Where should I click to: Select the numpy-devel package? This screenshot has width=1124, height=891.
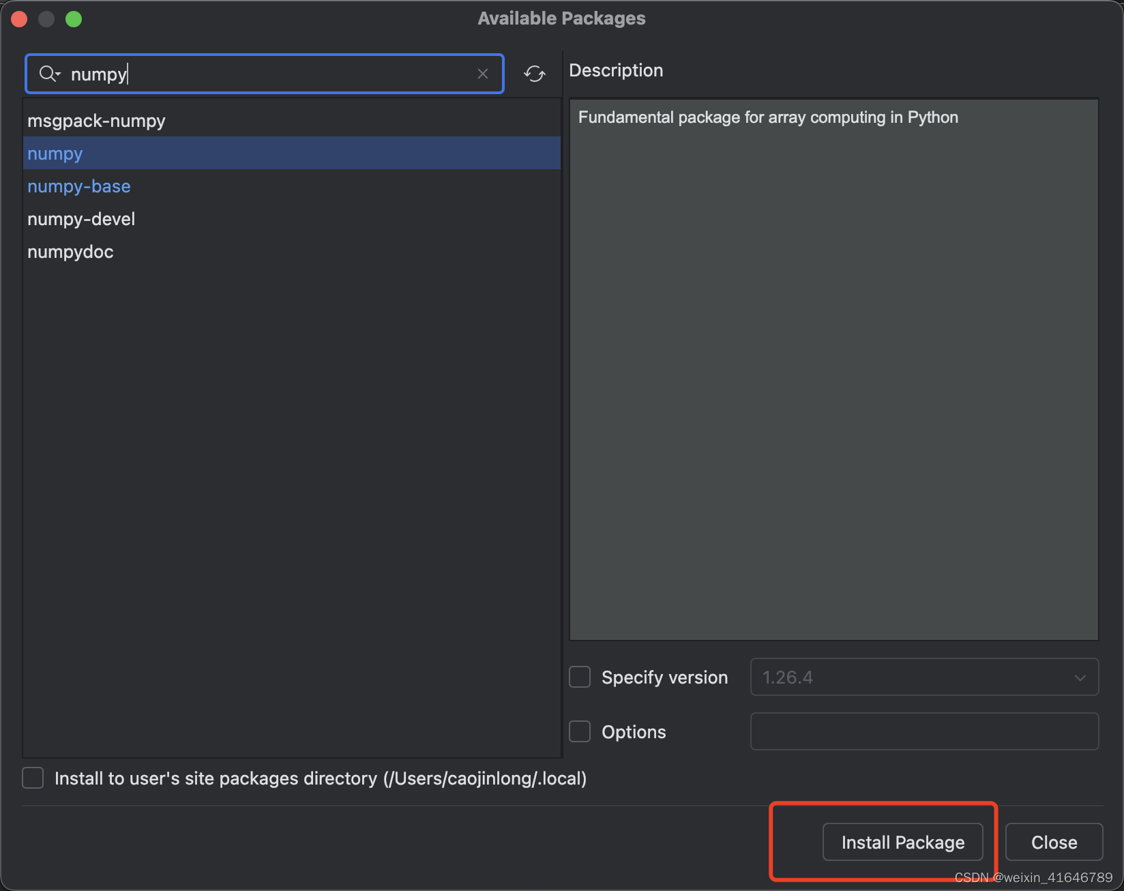pyautogui.click(x=81, y=218)
